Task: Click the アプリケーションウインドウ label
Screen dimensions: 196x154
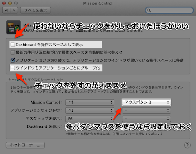Action: coord(36,111)
